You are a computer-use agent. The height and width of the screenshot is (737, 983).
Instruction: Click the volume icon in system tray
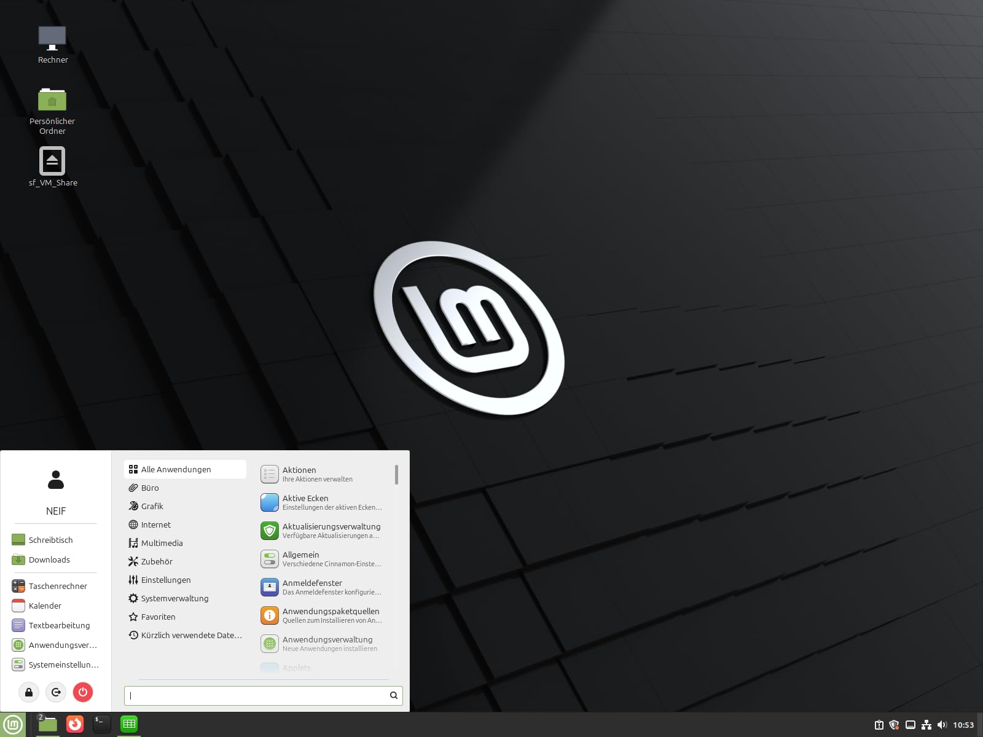[942, 725]
